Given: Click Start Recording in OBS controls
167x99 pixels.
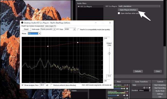Looking at the screenshot, I should [160, 88].
